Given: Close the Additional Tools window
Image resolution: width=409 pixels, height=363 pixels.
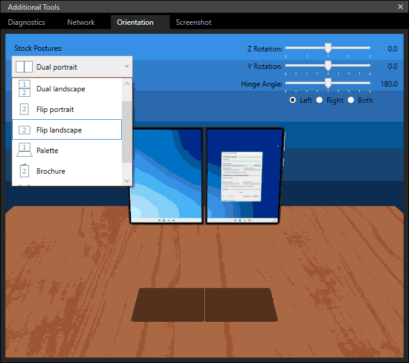Looking at the screenshot, I should pos(400,7).
